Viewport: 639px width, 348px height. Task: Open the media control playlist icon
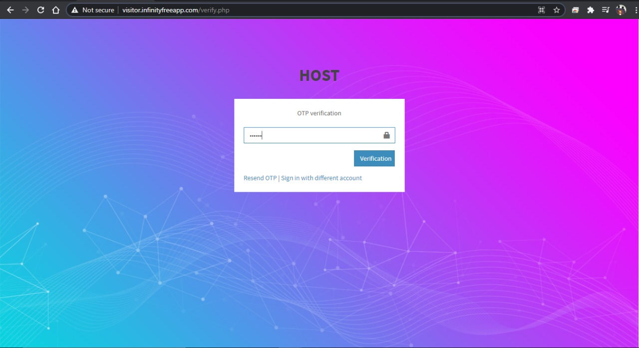606,10
